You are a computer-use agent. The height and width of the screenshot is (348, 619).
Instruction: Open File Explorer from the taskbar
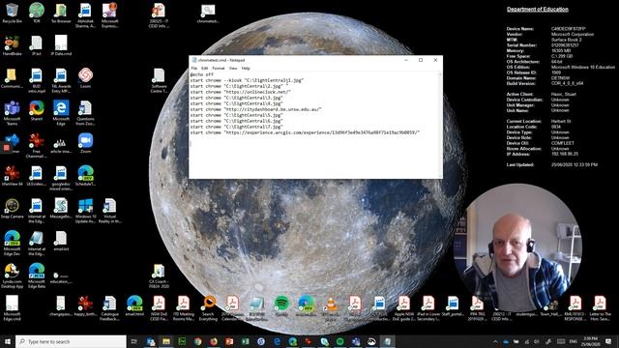tap(166, 341)
